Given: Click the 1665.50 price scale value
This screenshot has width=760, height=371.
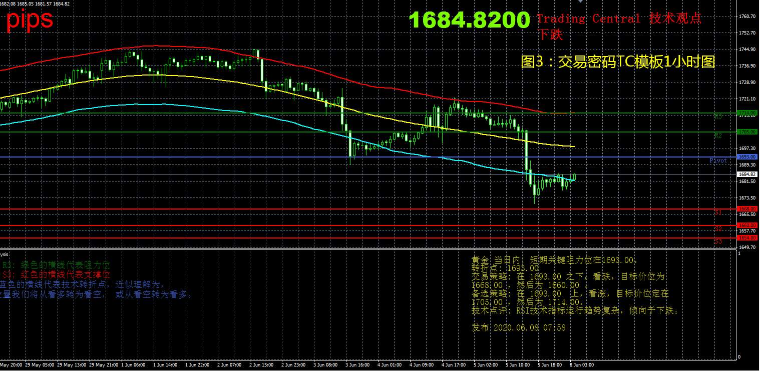Looking at the screenshot, I should (747, 214).
